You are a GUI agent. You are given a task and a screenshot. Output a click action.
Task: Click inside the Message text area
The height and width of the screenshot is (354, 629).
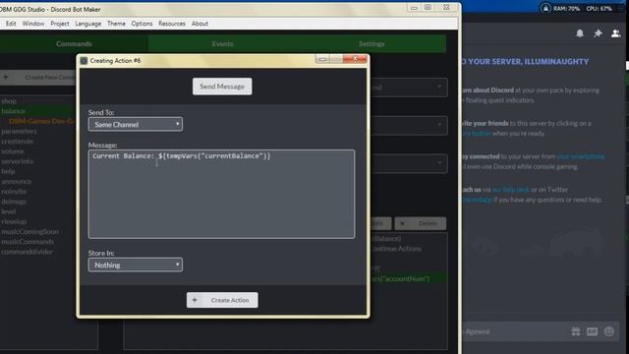[x=221, y=195]
